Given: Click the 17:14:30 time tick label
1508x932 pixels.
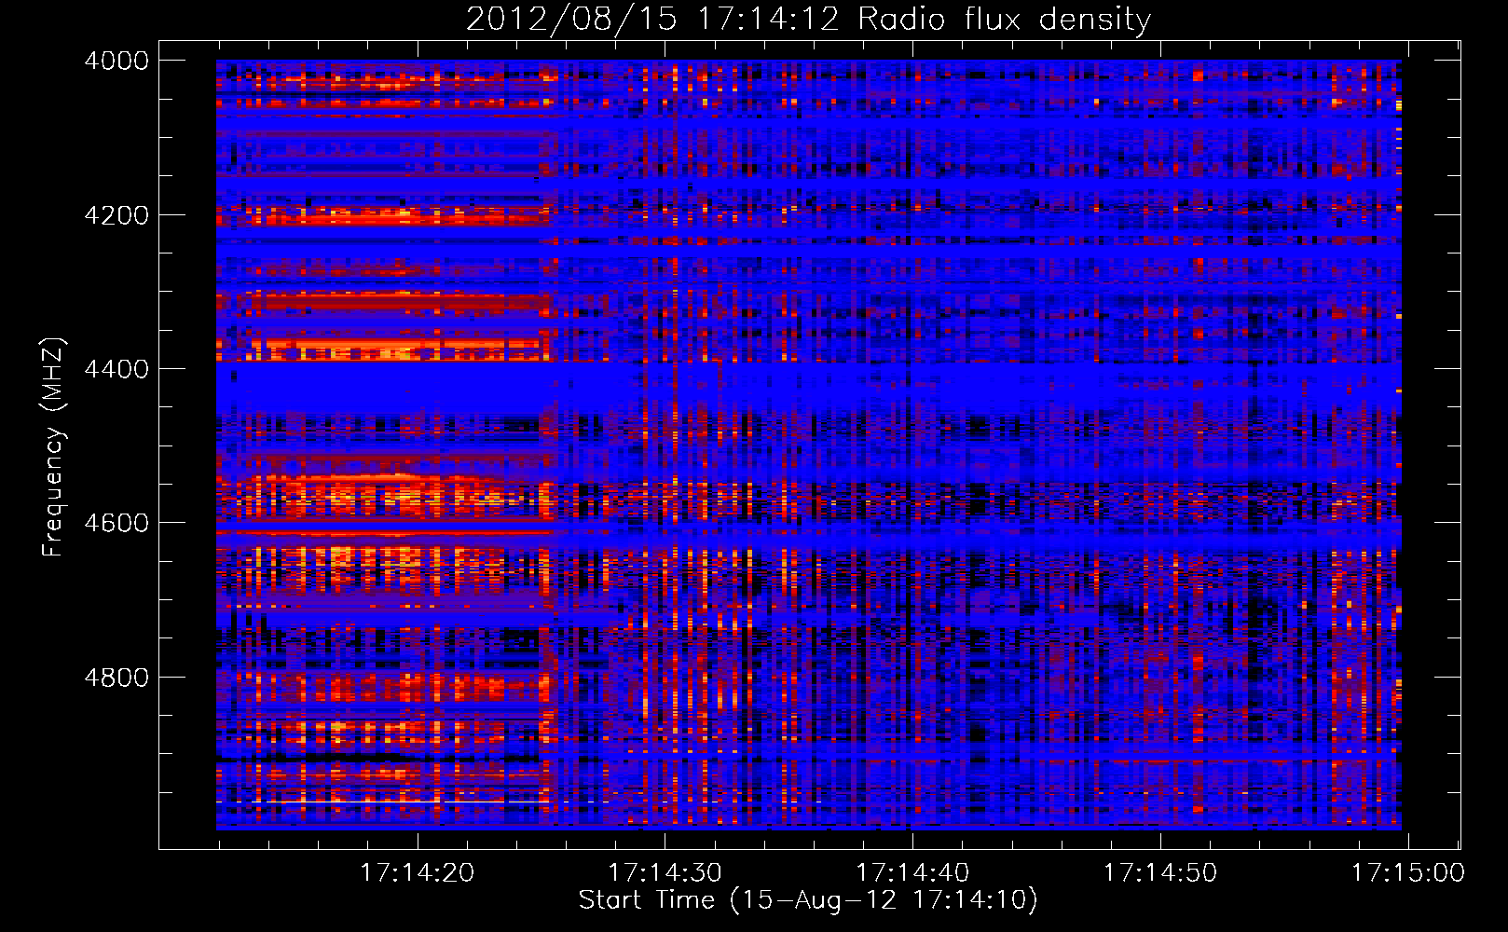Looking at the screenshot, I should point(665,873).
